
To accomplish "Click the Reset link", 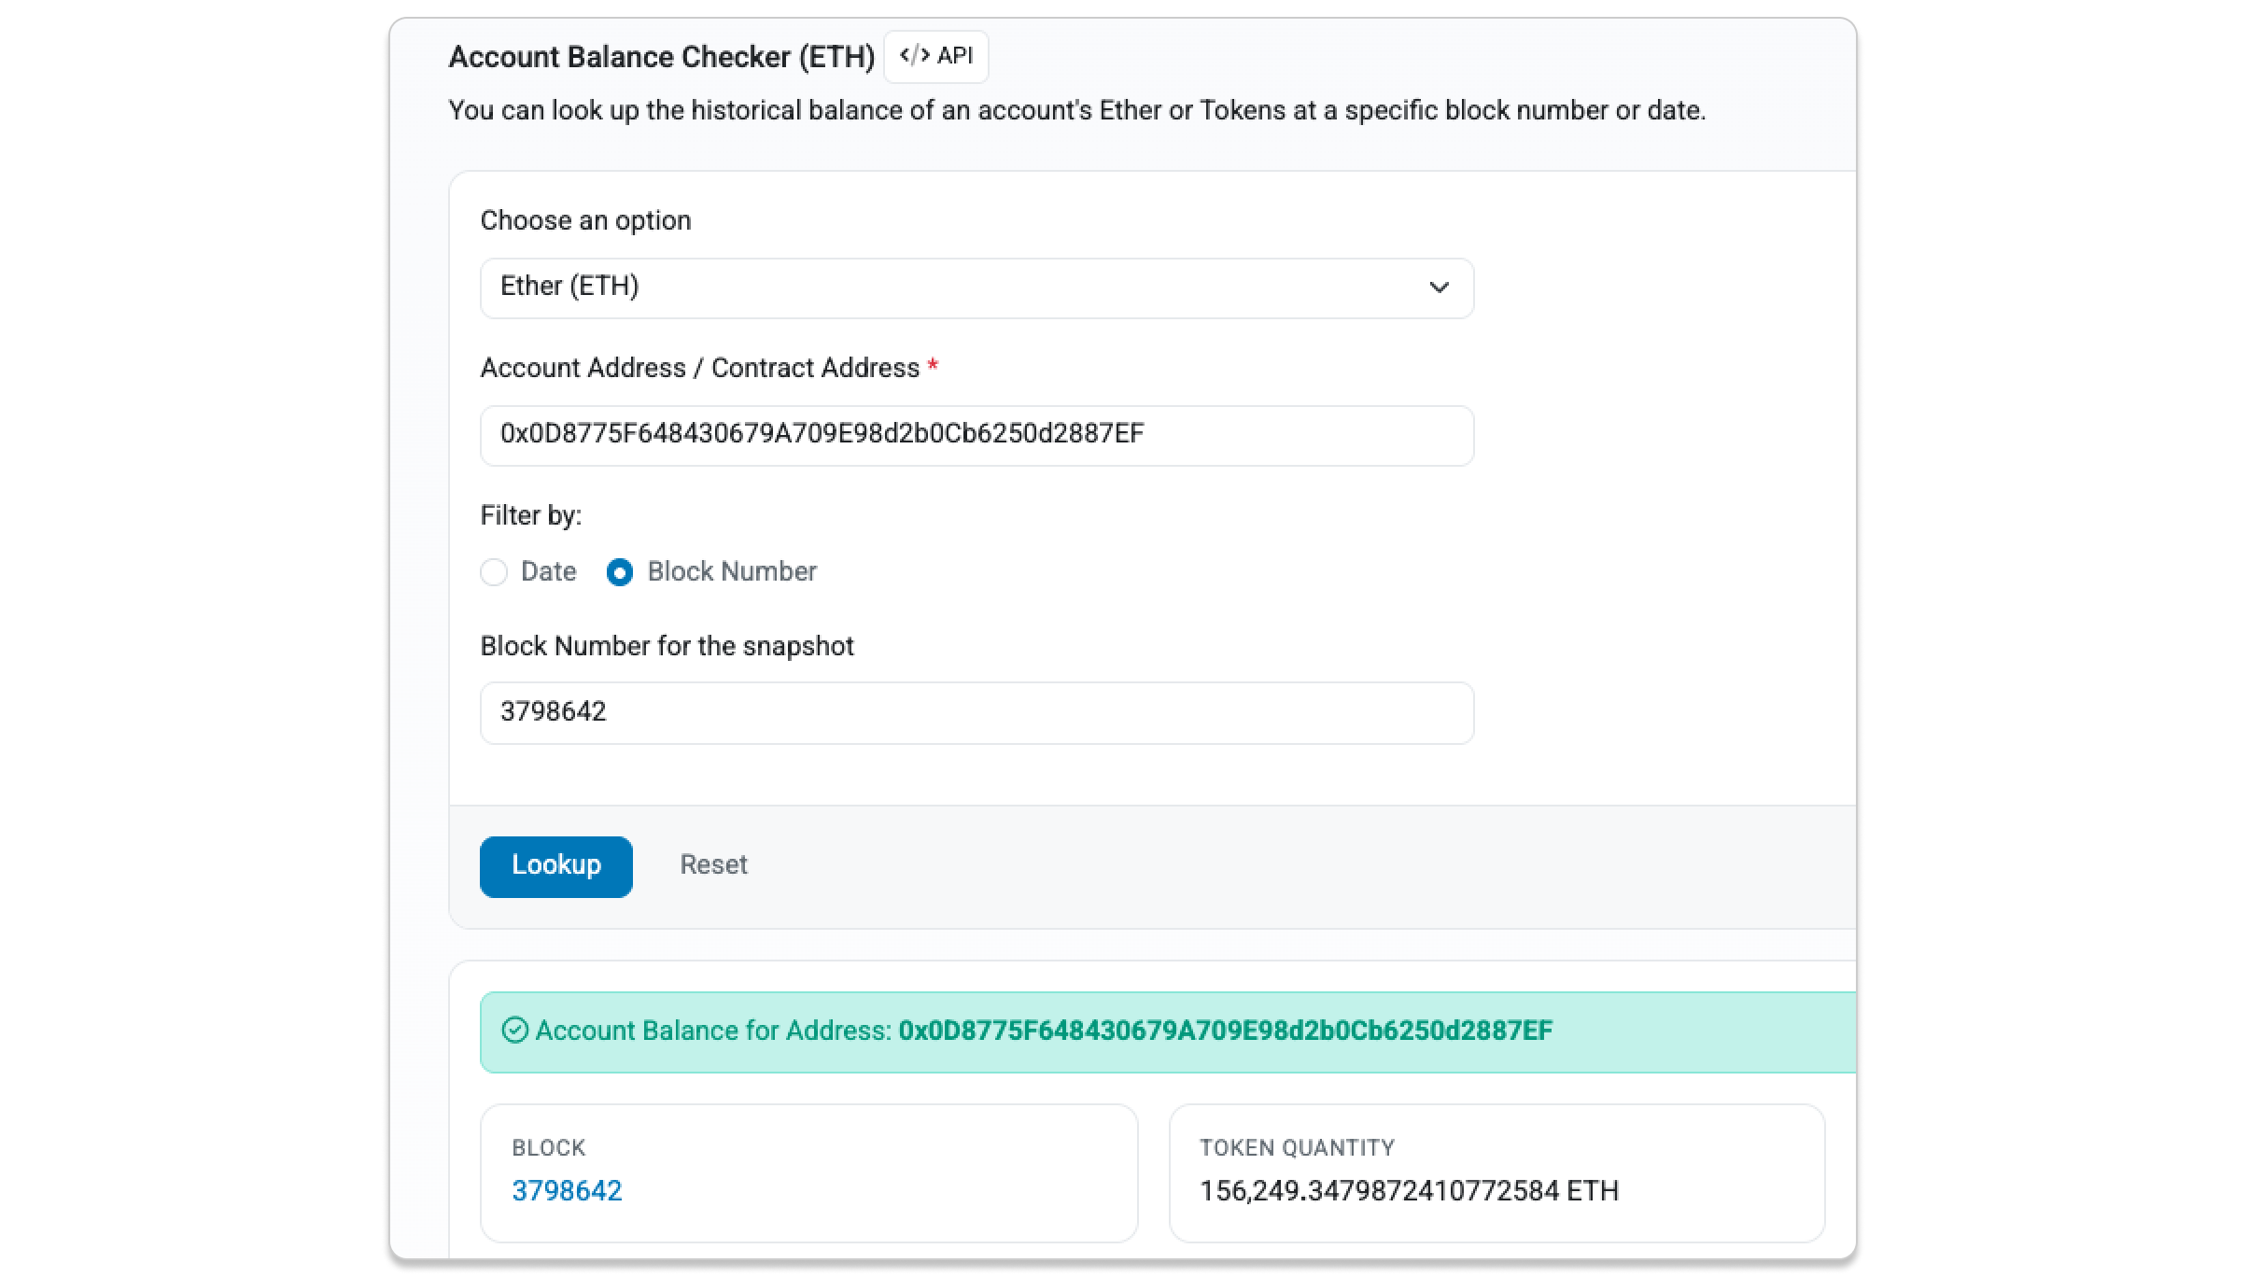I will point(713,864).
